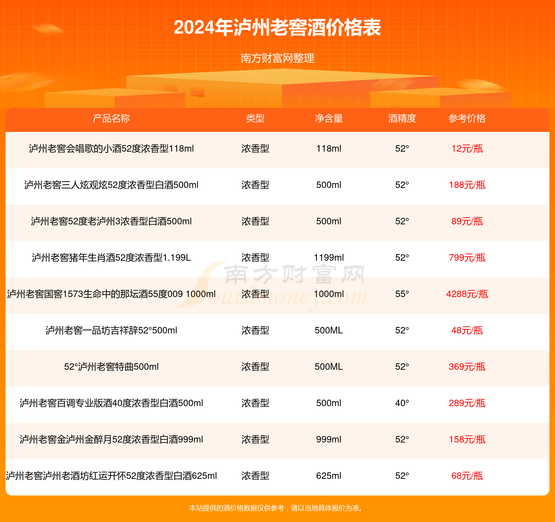Click the 68元/瓶 price
The width and height of the screenshot is (555, 522).
[467, 476]
